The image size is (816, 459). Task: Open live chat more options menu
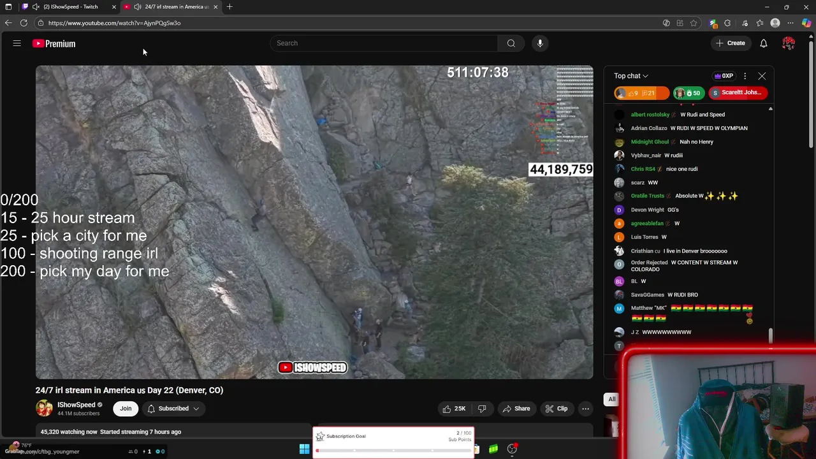[x=745, y=76]
